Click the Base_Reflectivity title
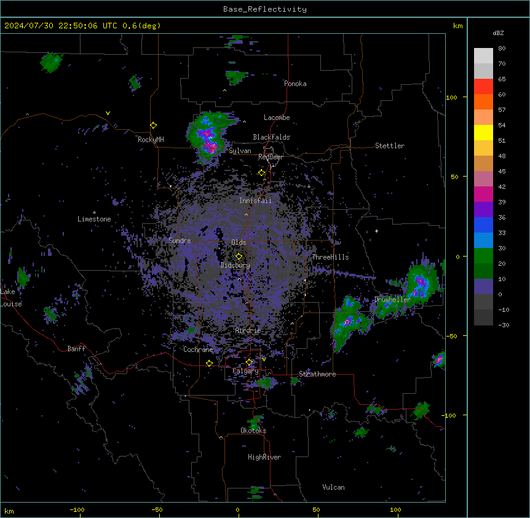This screenshot has height=518, width=530. [265, 9]
